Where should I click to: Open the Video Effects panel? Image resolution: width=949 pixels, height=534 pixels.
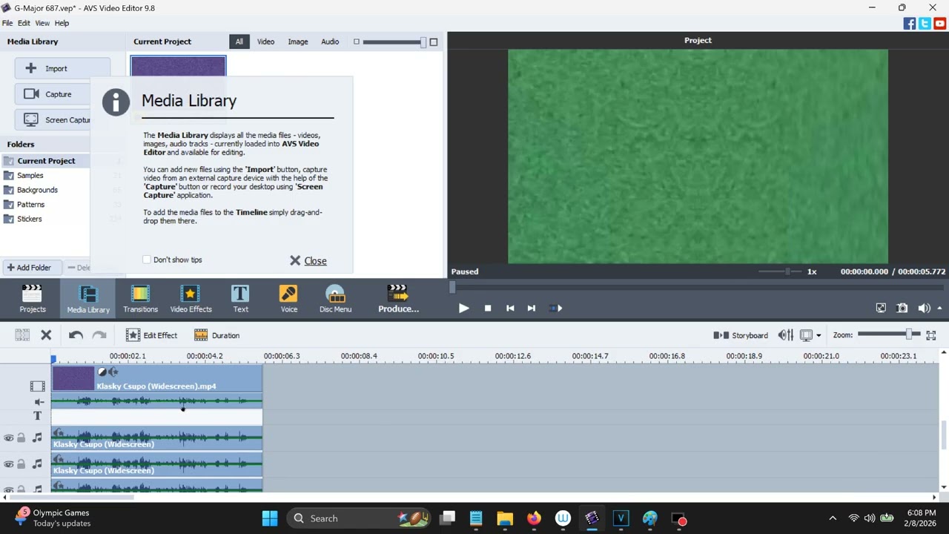click(x=191, y=298)
